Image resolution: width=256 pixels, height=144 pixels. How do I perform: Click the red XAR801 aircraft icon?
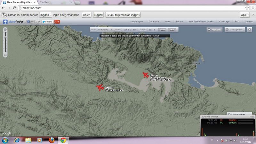pyautogui.click(x=100, y=87)
